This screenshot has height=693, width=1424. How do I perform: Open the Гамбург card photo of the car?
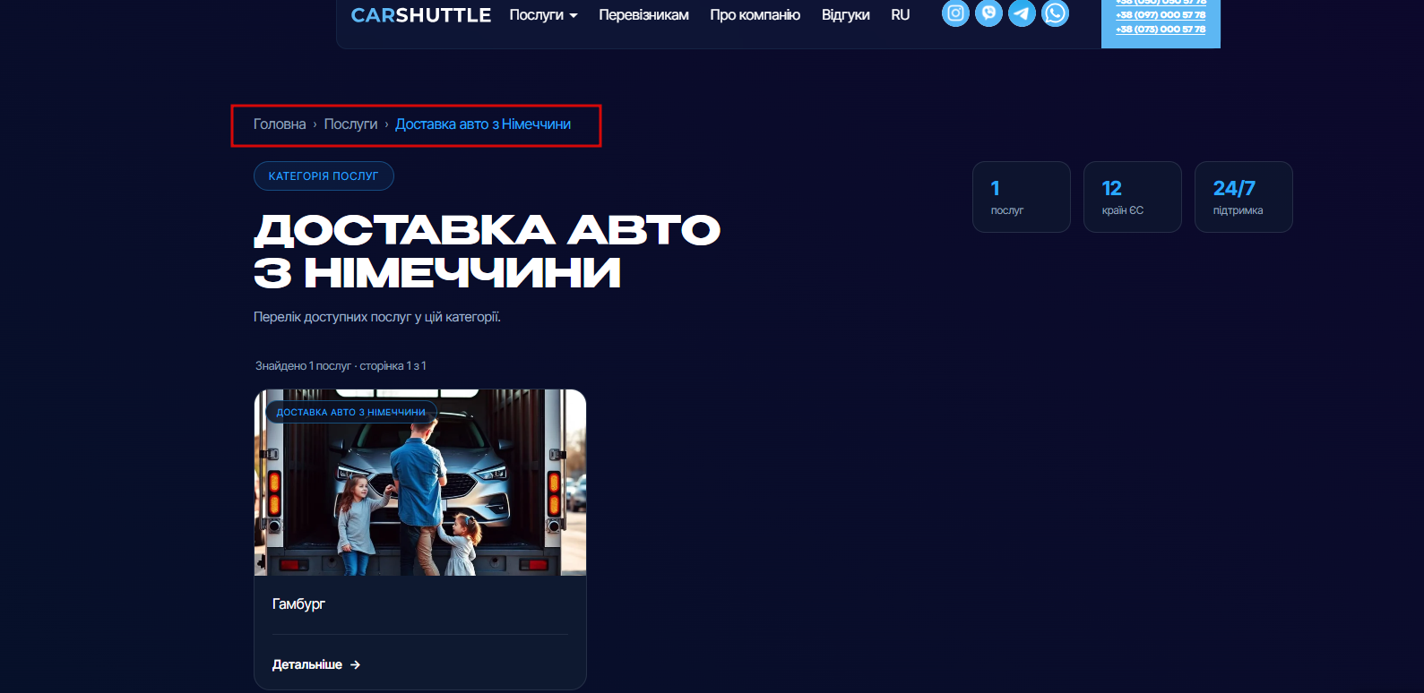tap(420, 483)
